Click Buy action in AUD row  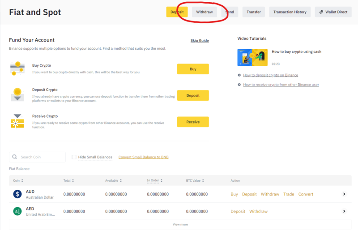[x=234, y=194]
